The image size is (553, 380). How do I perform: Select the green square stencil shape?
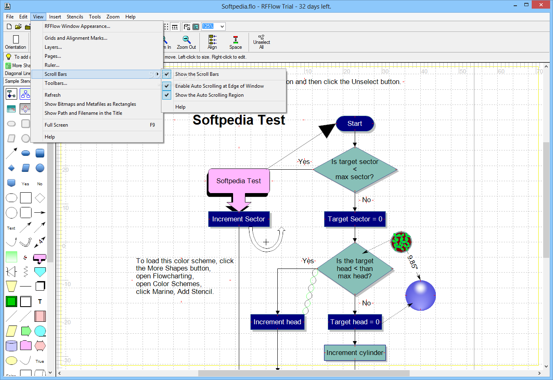tap(11, 301)
